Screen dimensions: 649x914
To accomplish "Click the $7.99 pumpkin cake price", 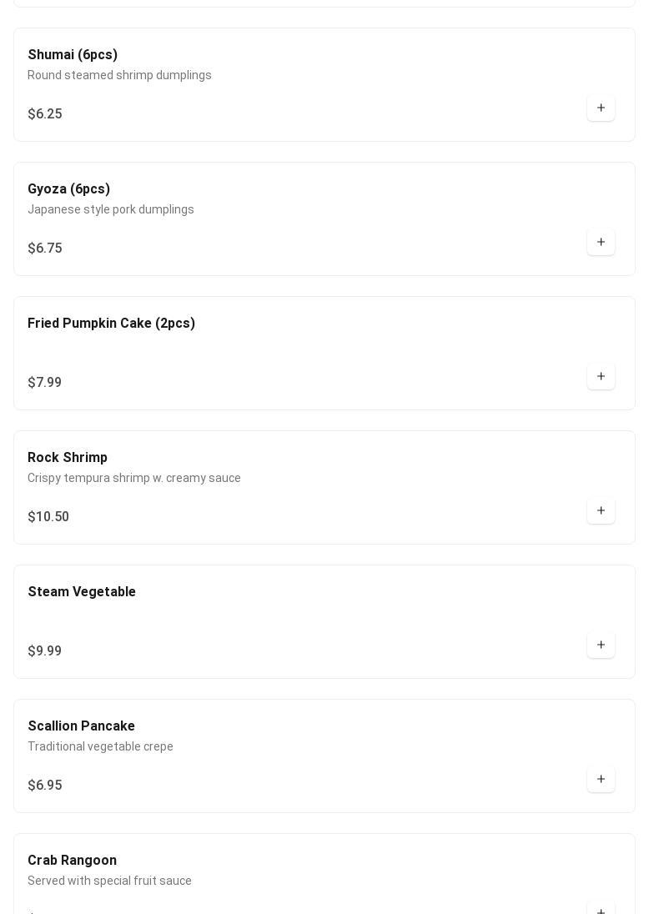I will (x=45, y=383).
